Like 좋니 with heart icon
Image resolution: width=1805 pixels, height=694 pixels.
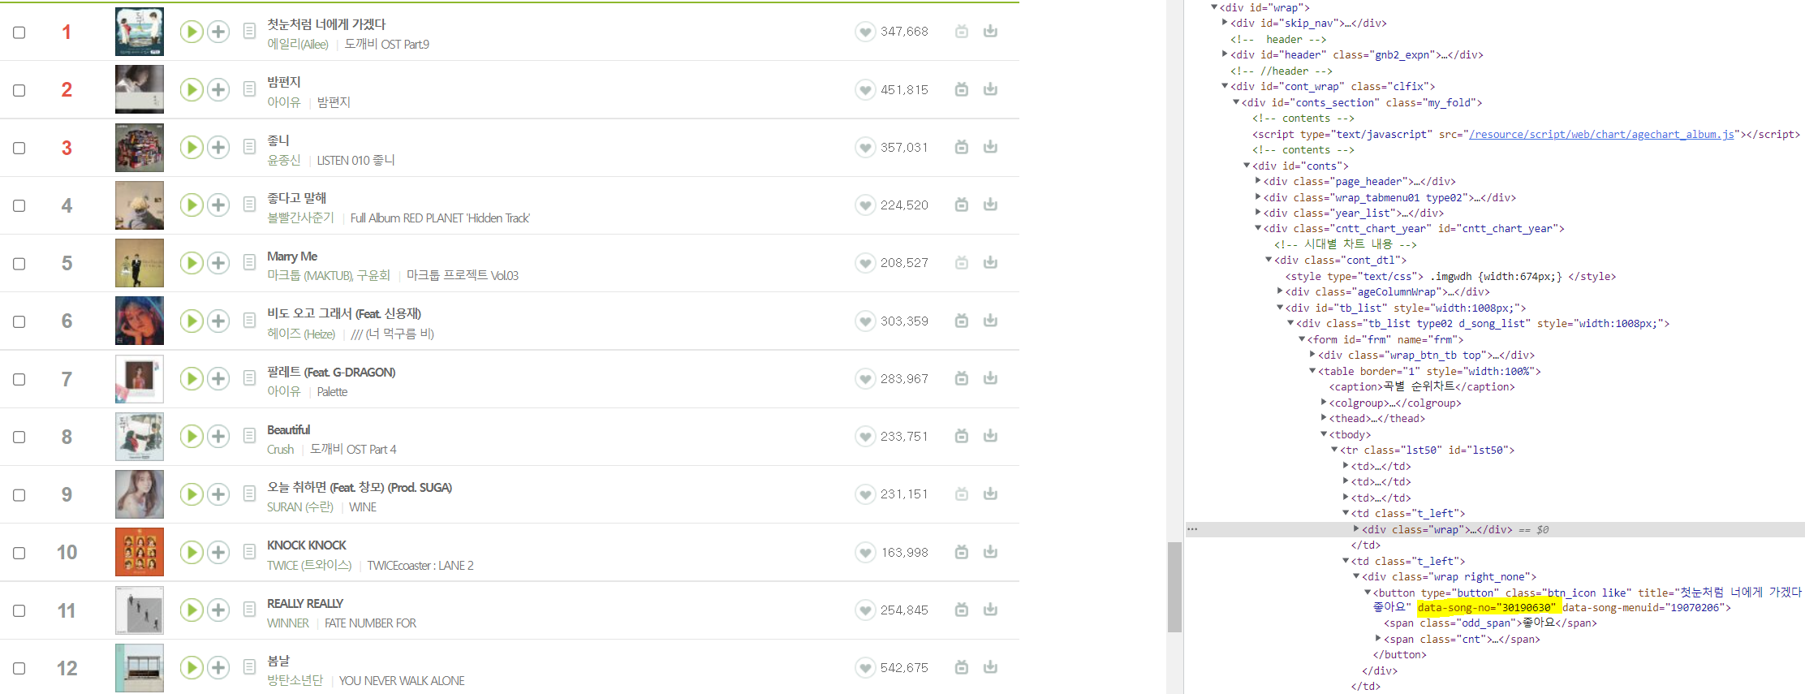pos(865,148)
